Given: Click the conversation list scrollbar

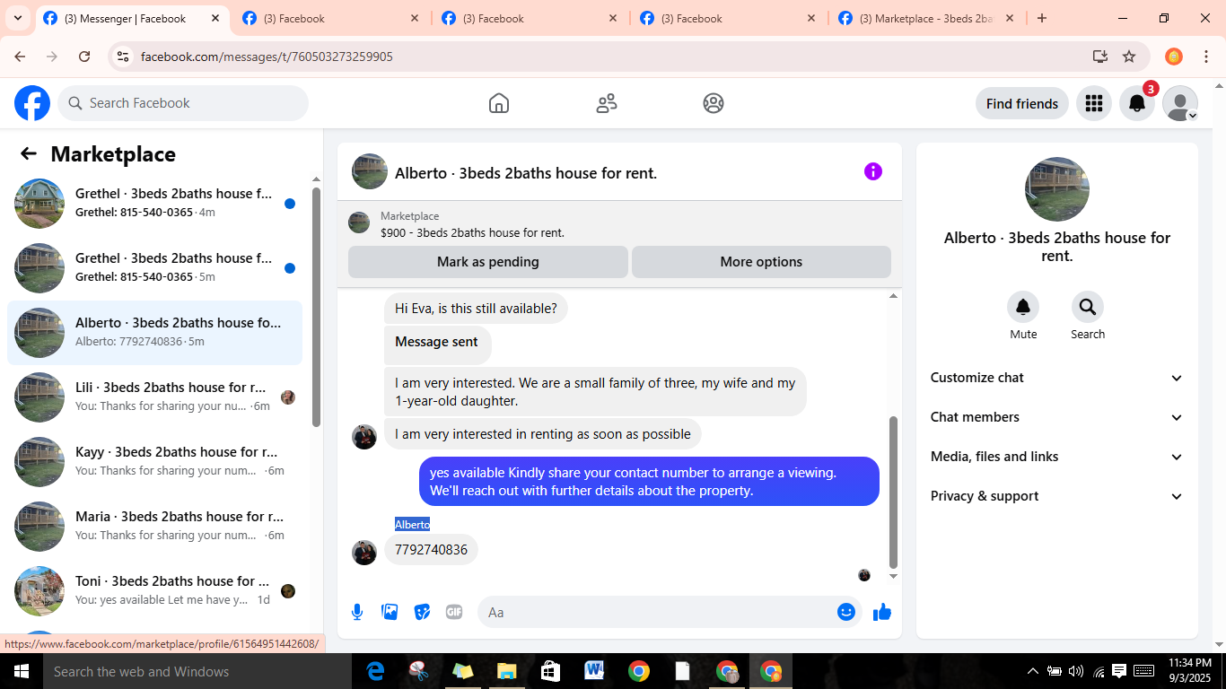Looking at the screenshot, I should point(316,307).
